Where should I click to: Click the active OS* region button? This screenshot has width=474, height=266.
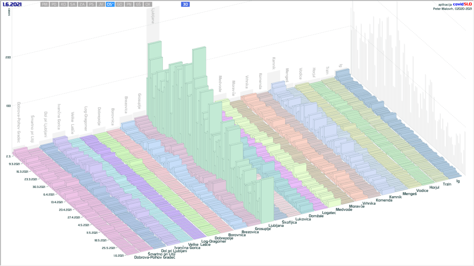(110, 4)
